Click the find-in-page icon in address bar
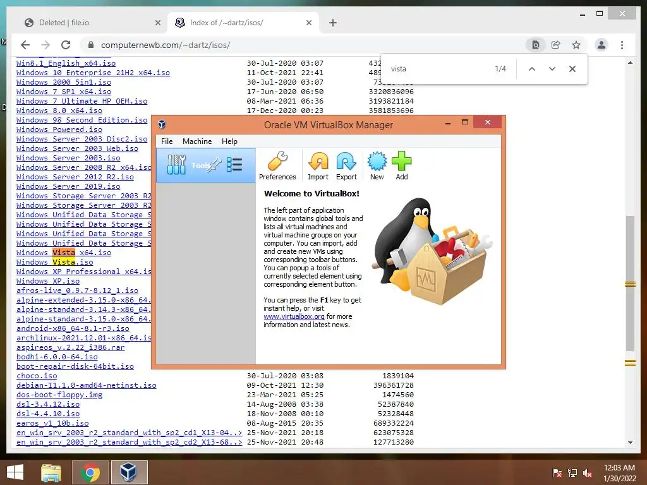This screenshot has height=485, width=647. [x=535, y=45]
